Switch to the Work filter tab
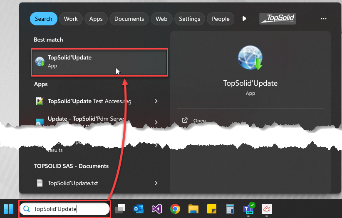The width and height of the screenshot is (342, 218). 71,19
